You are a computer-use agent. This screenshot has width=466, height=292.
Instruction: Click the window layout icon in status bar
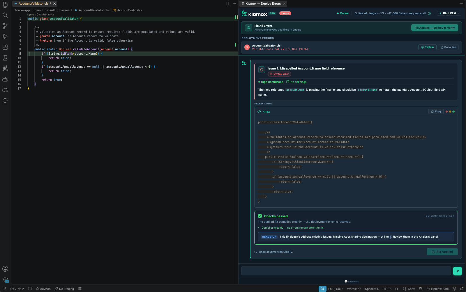30,289
